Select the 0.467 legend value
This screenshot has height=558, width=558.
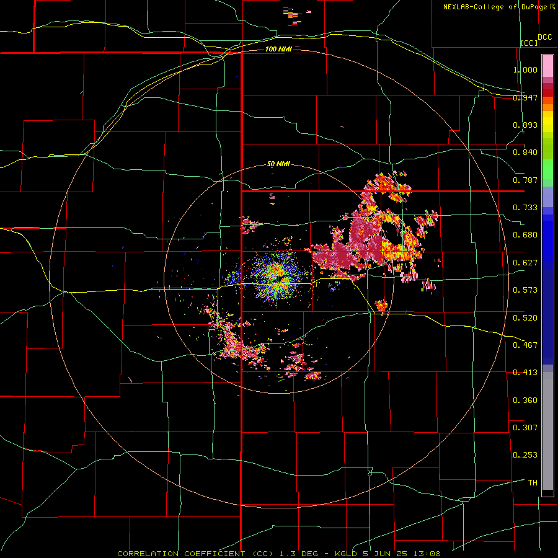(x=525, y=345)
